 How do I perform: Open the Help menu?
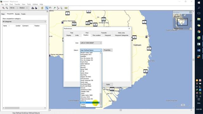click(x=41, y=4)
